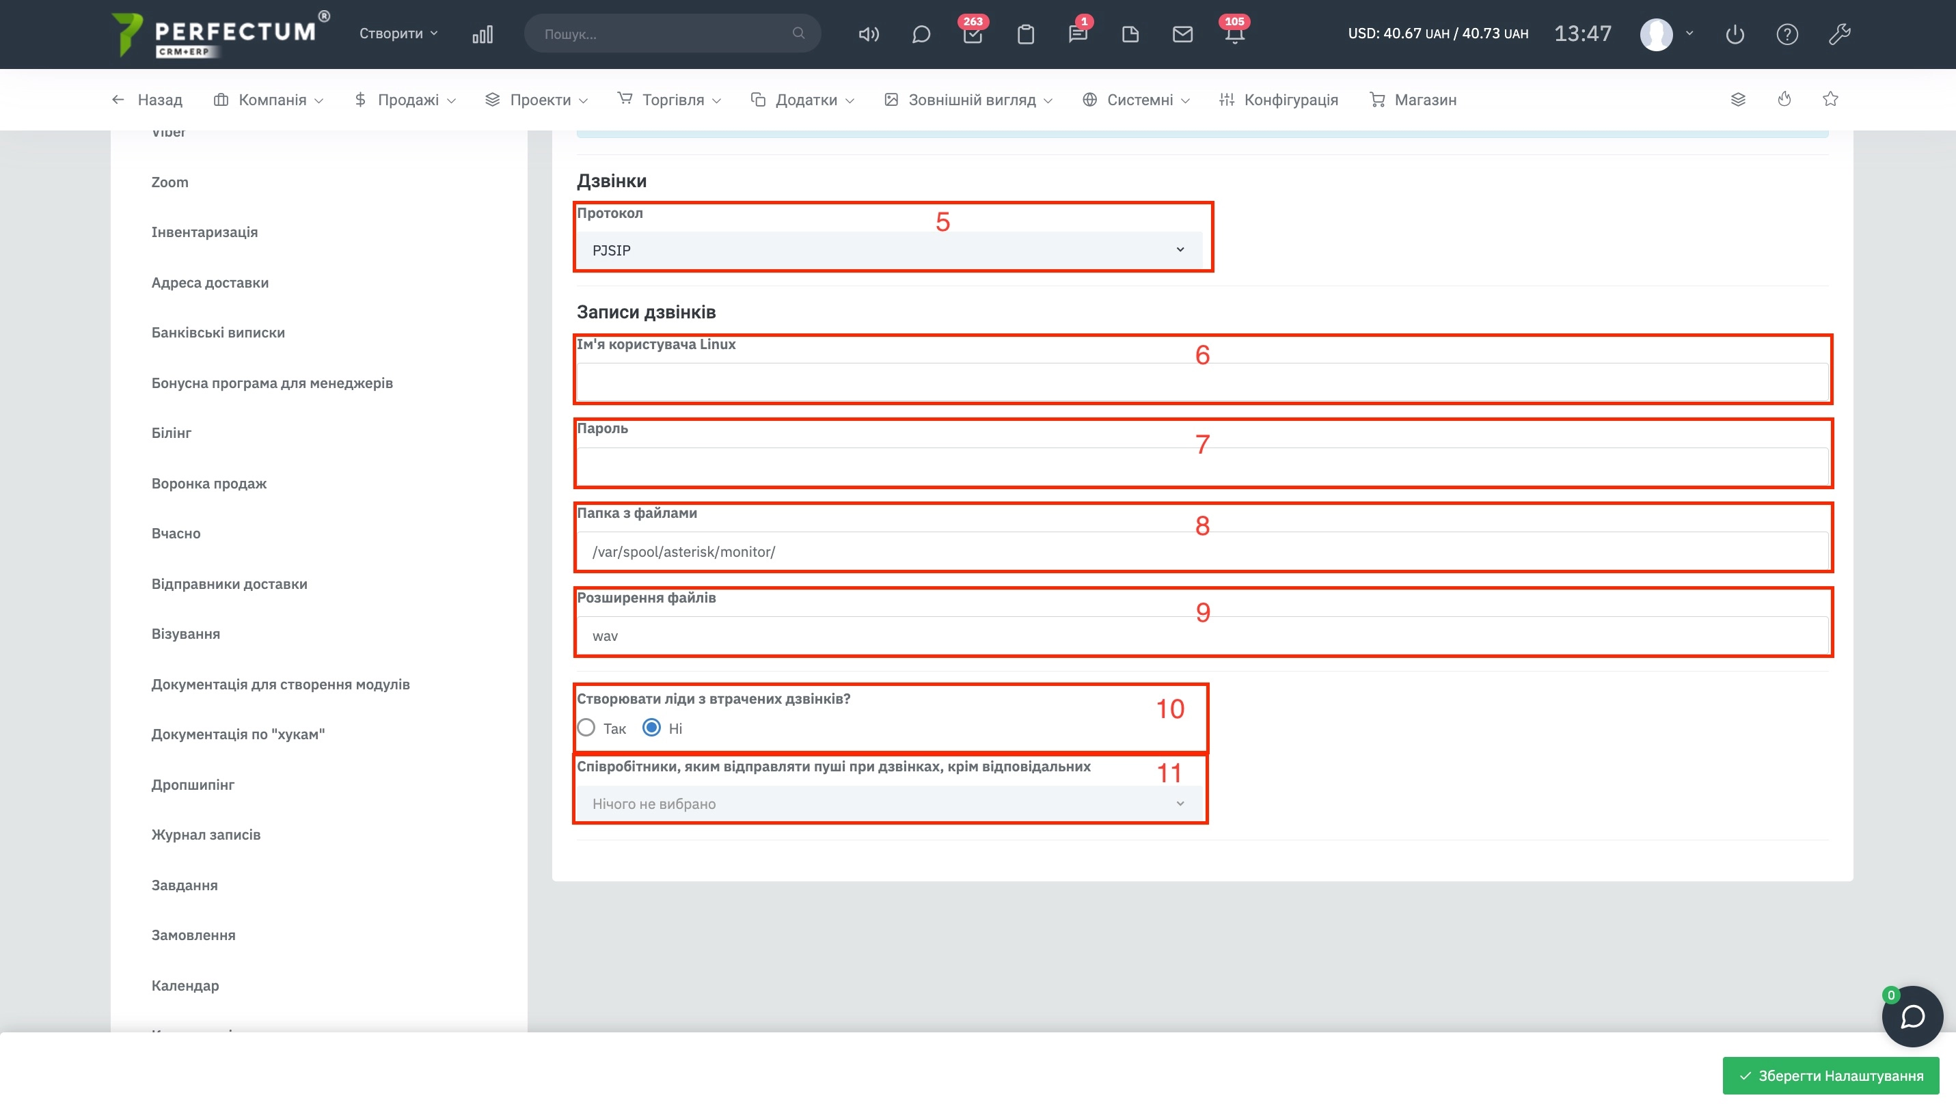Open the announcements speaker icon

click(x=869, y=34)
